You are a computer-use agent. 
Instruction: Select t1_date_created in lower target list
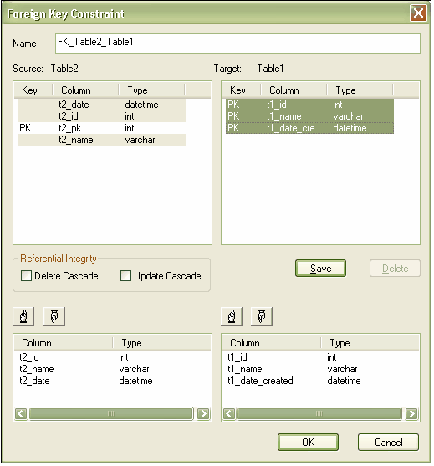[x=261, y=381]
